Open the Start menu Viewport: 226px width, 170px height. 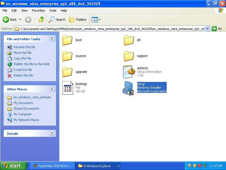coord(13,166)
